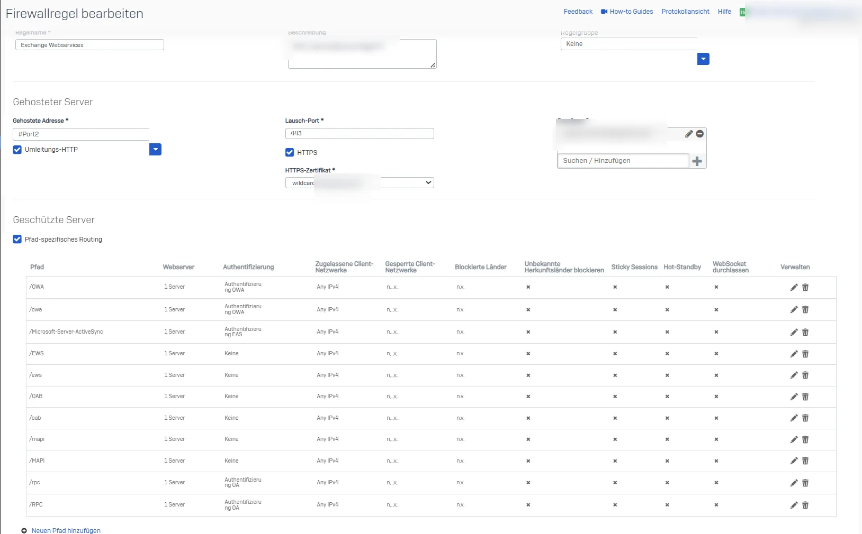Delete the /Microsoft-Server-ActiveSync path

click(x=805, y=332)
